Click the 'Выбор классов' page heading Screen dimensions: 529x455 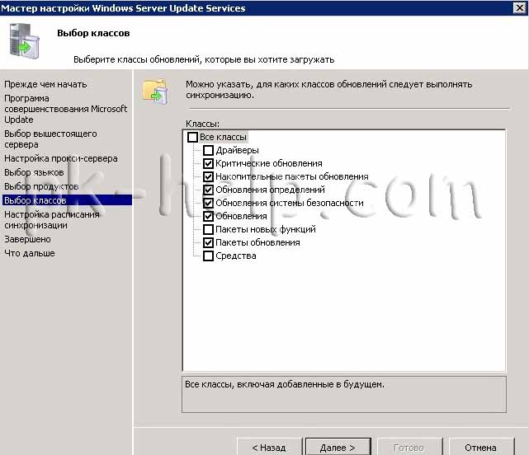coord(93,33)
